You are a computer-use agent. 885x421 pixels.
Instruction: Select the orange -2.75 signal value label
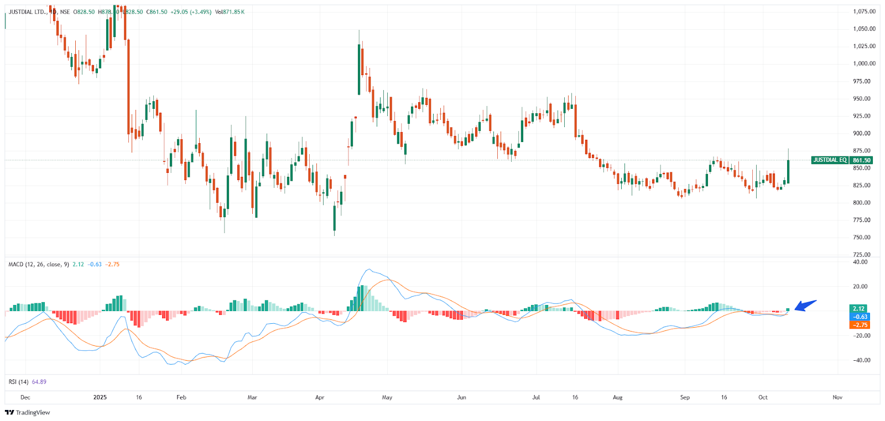pos(860,325)
